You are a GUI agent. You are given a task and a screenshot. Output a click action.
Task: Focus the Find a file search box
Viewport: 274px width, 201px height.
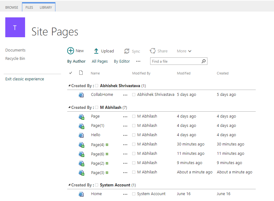[x=179, y=61]
